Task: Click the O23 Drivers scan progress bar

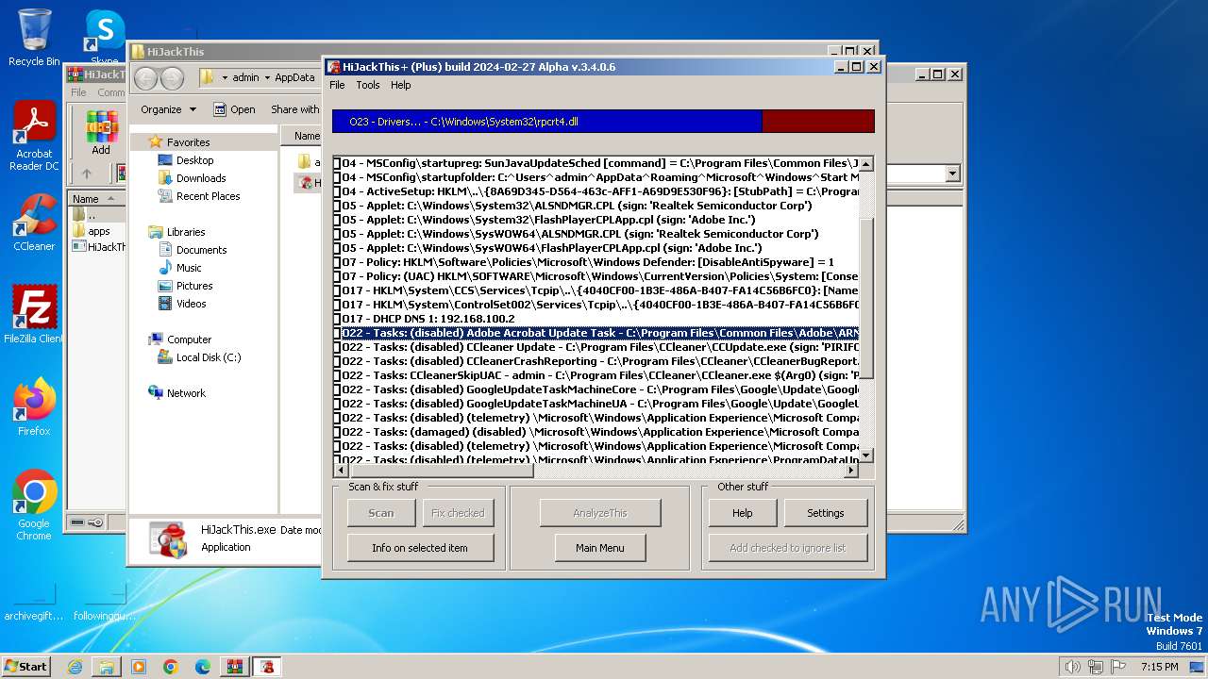Action: (603, 122)
